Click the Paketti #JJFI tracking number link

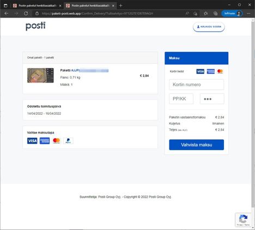click(x=90, y=70)
